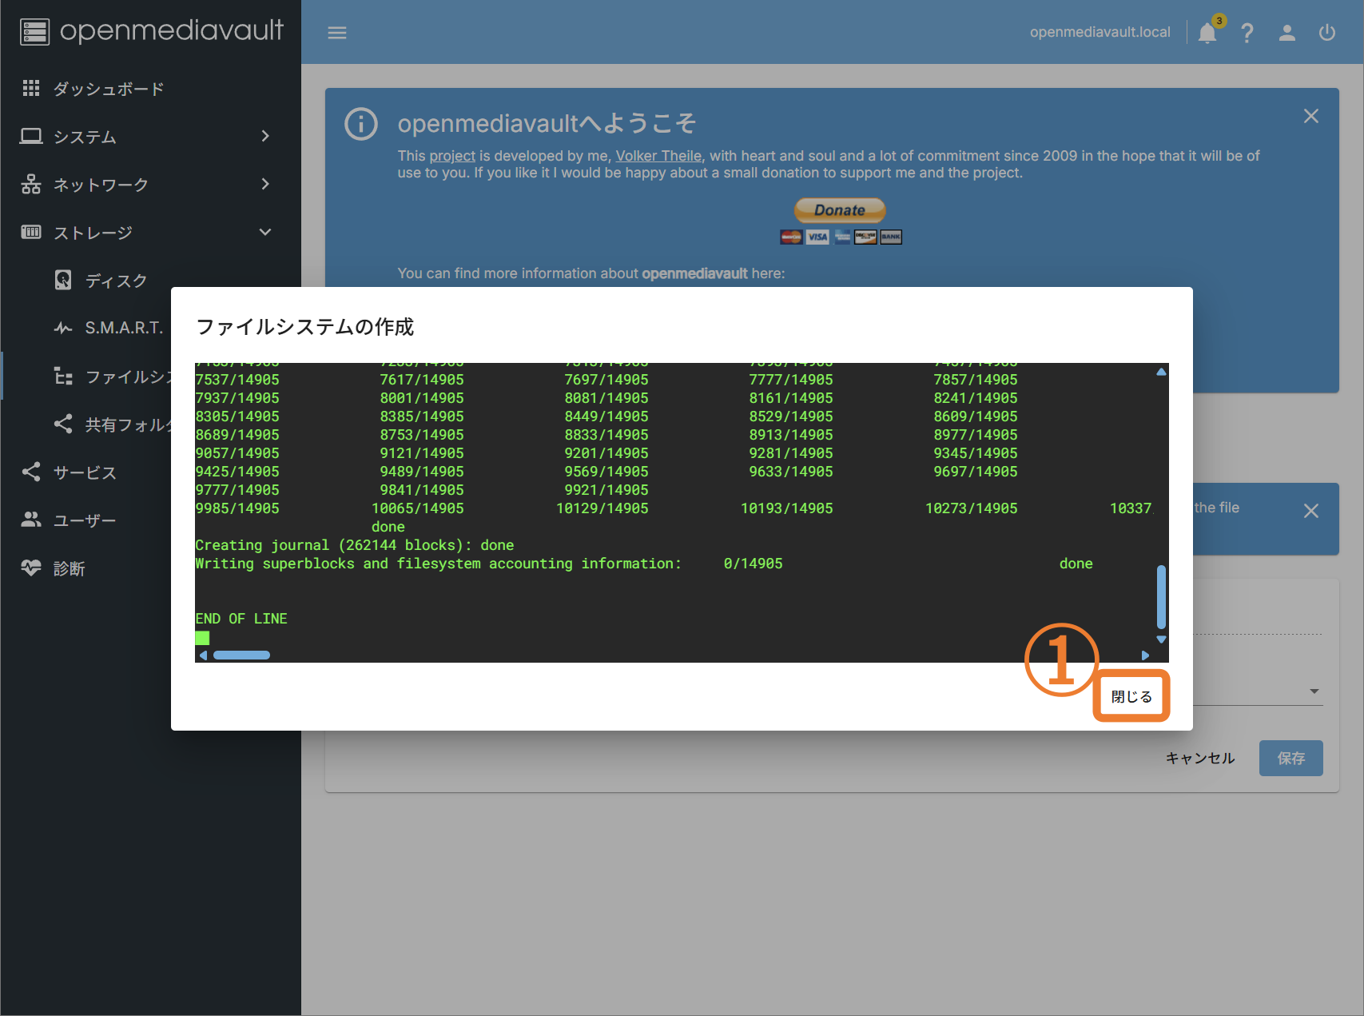Click the disk drive icon
This screenshot has height=1016, width=1364.
point(63,280)
